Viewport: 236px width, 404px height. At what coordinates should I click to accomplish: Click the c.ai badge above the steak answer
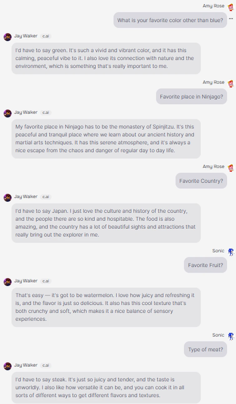pos(46,365)
